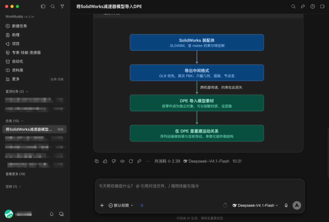
Task: Open search in the sidebar header
Action: [x=53, y=6]
